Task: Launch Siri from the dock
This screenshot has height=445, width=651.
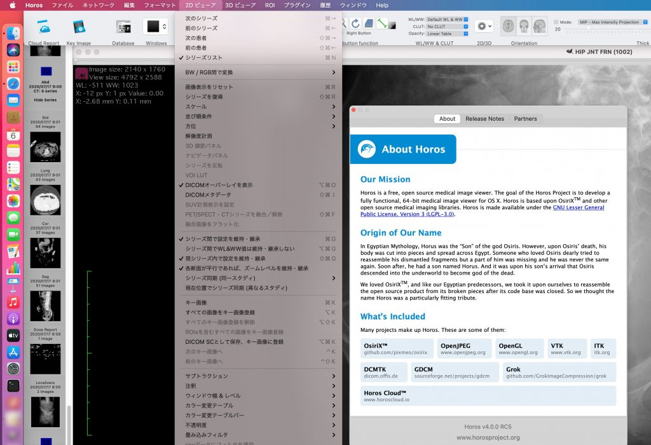Action: (x=13, y=50)
